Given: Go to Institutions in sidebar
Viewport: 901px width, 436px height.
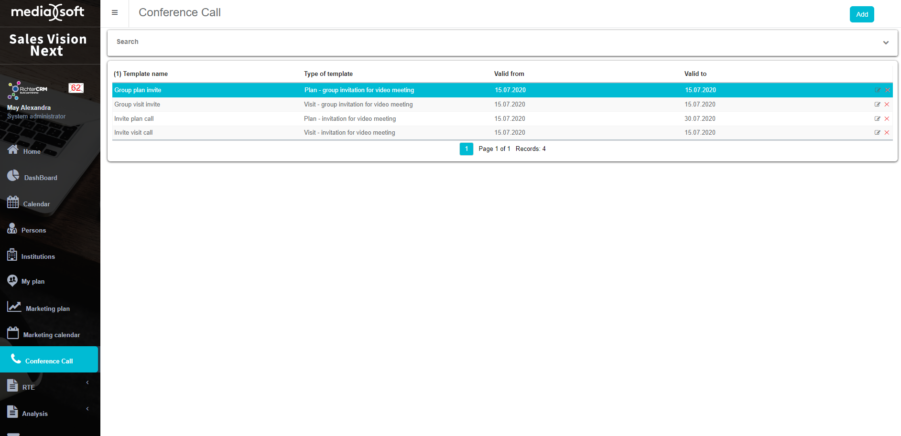Looking at the screenshot, I should point(38,256).
